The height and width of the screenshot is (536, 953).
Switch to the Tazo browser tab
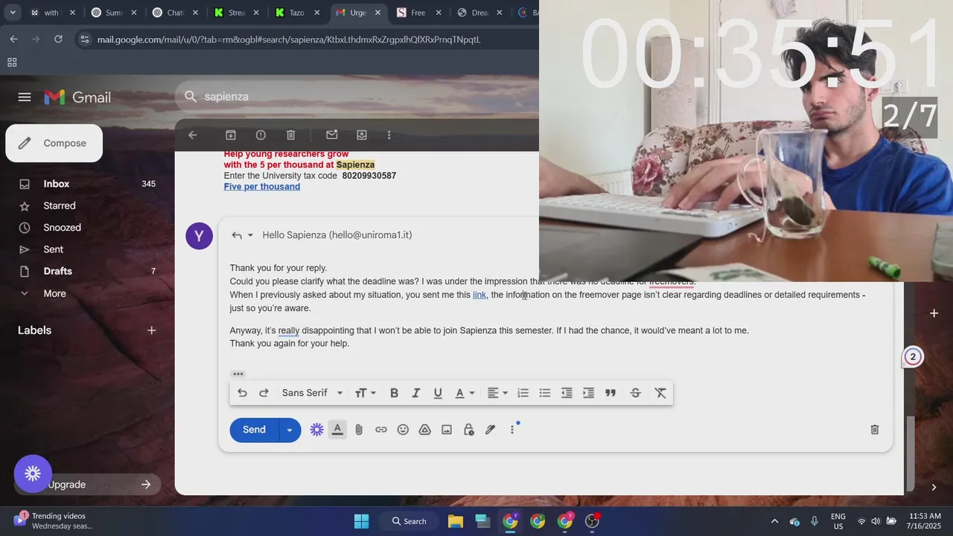tap(296, 13)
